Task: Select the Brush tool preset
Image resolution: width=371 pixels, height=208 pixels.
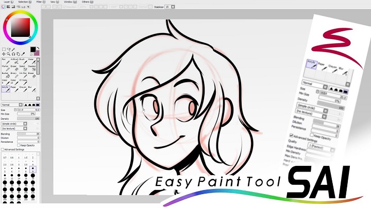Action: click(x=23, y=61)
